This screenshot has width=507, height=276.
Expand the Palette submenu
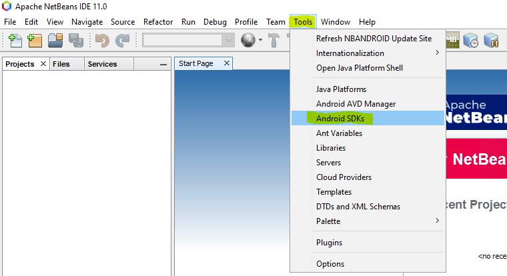coord(368,221)
